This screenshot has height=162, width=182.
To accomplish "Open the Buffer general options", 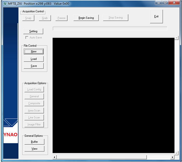I will click(x=34, y=142).
